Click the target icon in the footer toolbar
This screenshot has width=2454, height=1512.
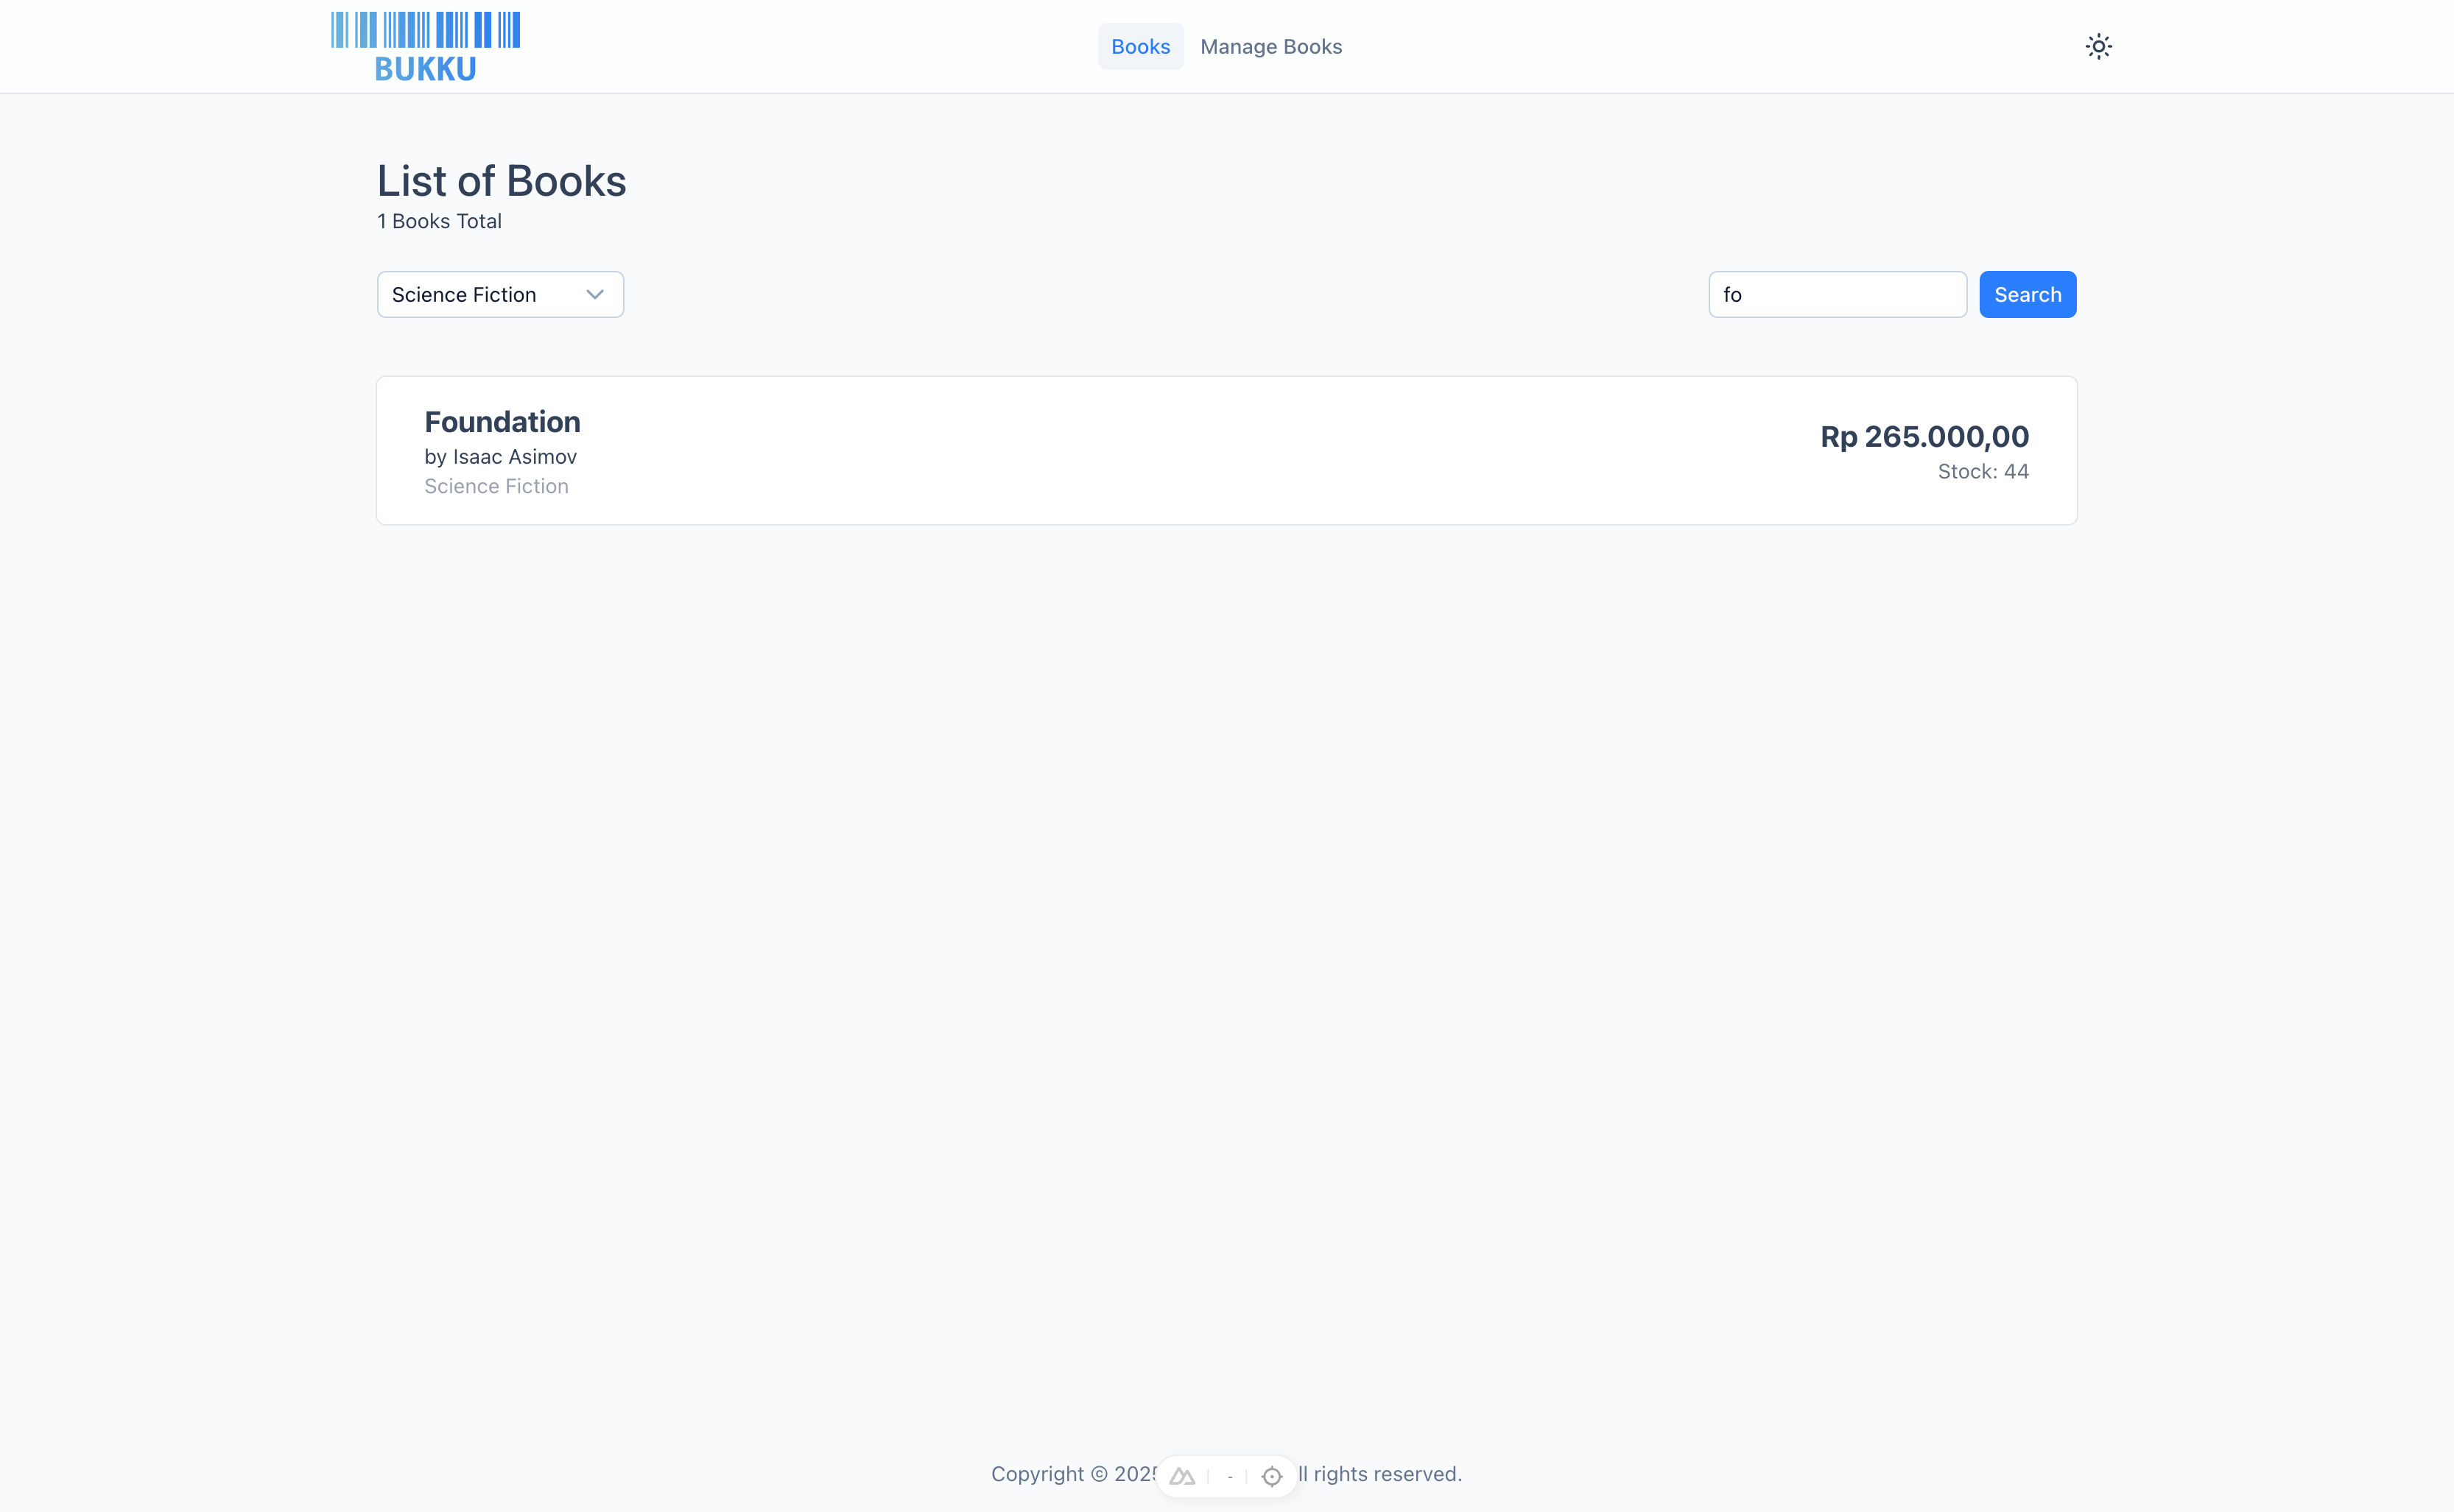coord(1270,1476)
